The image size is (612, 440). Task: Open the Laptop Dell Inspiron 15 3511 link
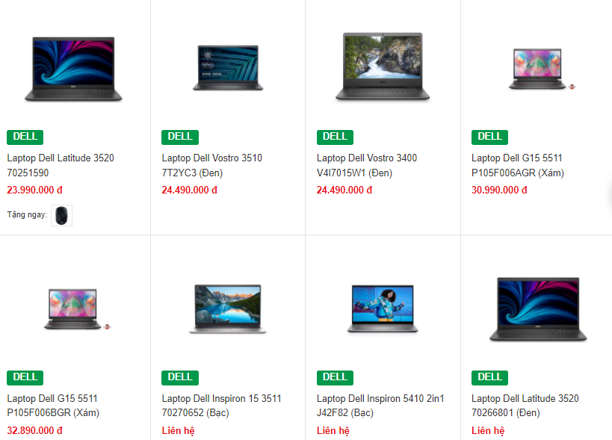click(x=221, y=406)
